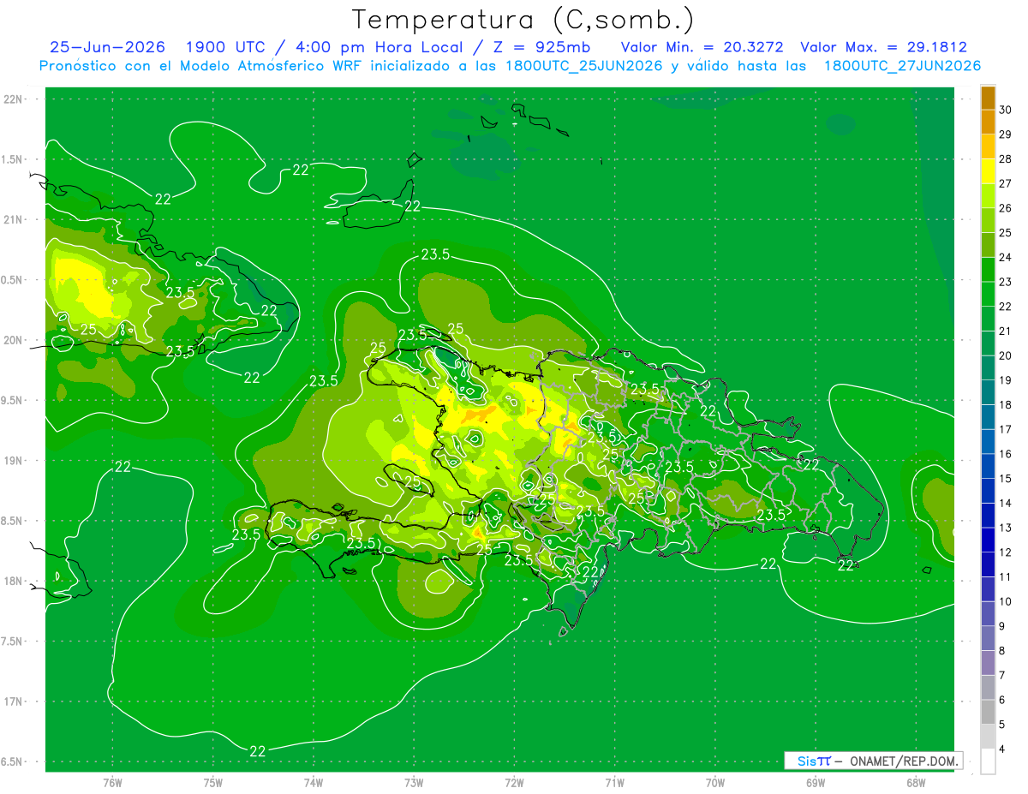Click the teal swatch between 18 and 19
Image resolution: width=1028 pixels, height=794 pixels.
[988, 393]
